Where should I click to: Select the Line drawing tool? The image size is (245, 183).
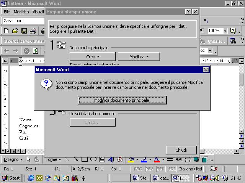coord(67,159)
